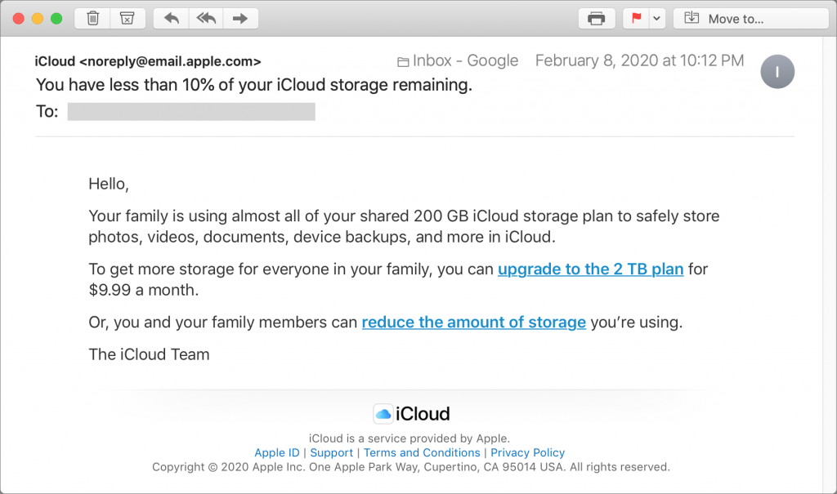Click the Reply arrow icon
The height and width of the screenshot is (494, 837).
coord(172,18)
